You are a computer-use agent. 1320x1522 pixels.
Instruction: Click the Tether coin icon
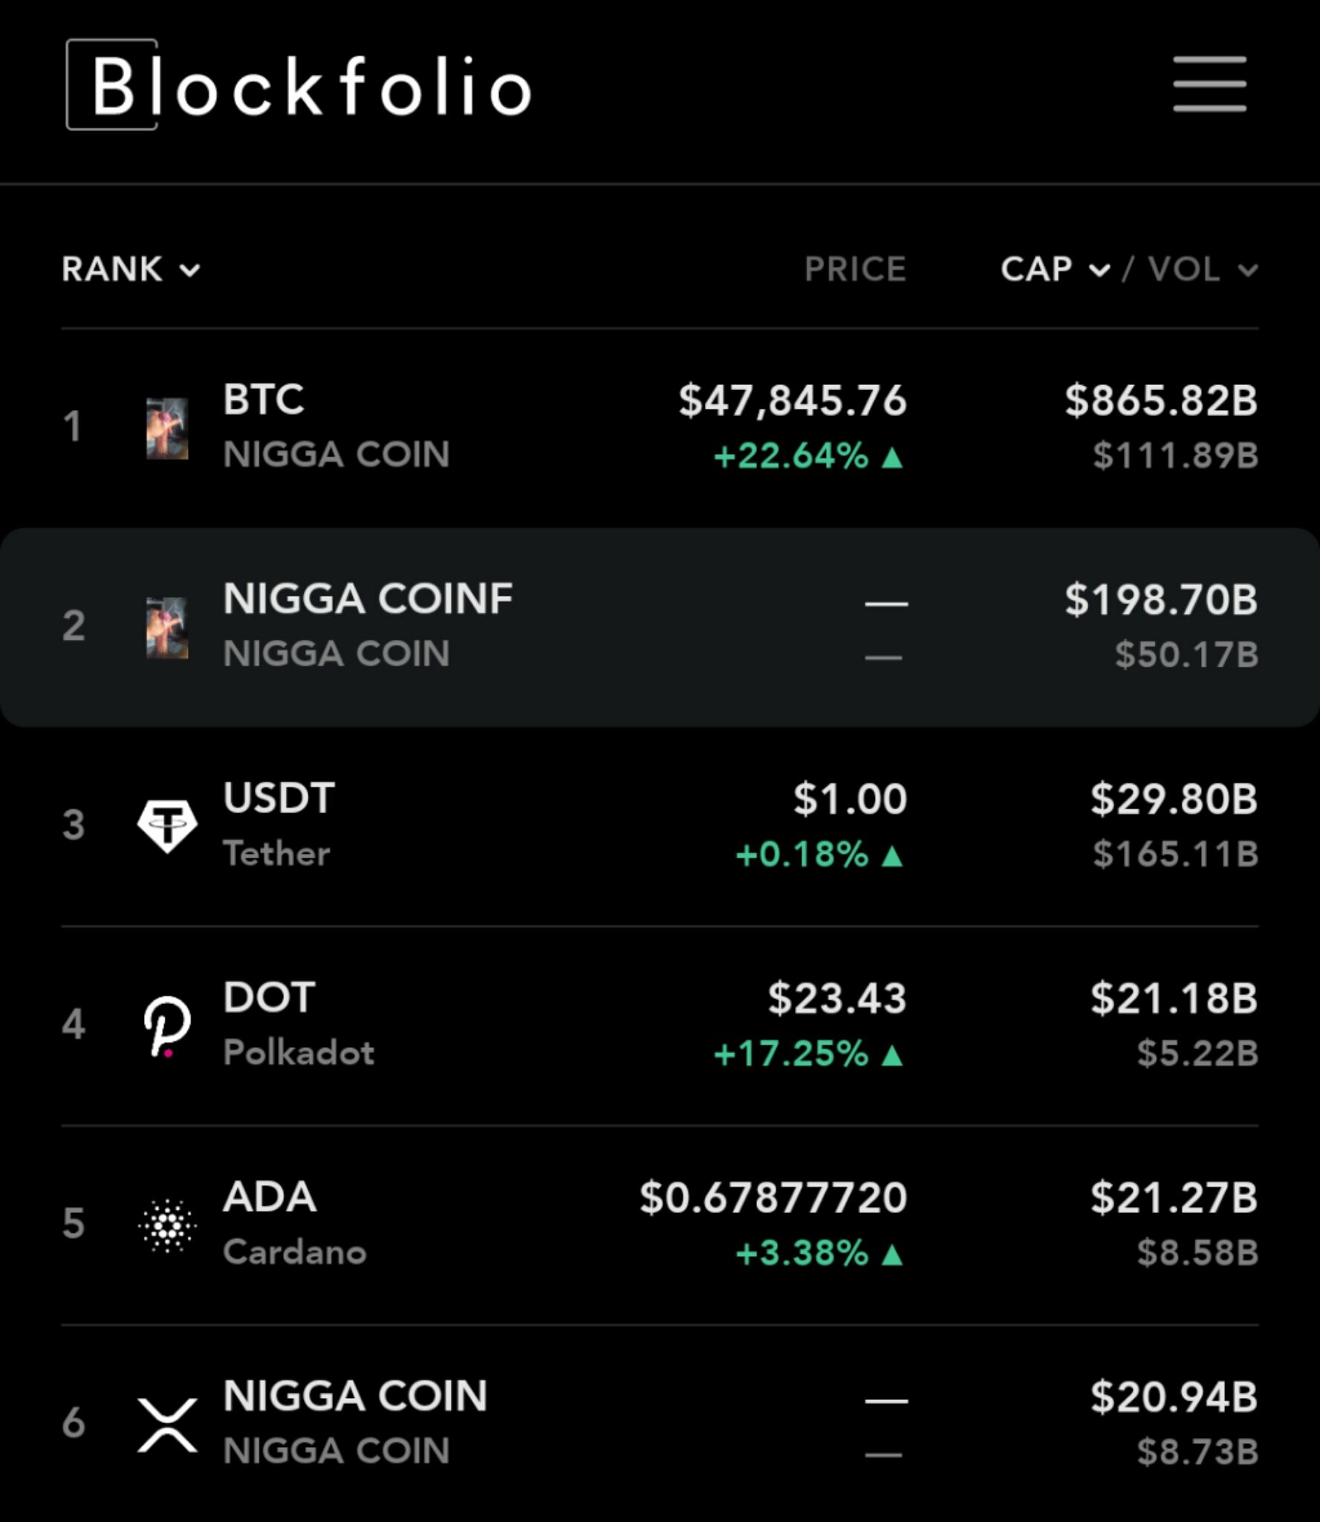tap(167, 825)
